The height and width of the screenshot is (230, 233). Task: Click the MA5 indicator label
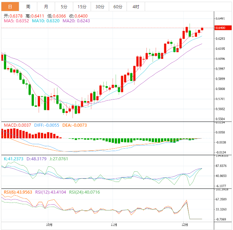point(16,21)
